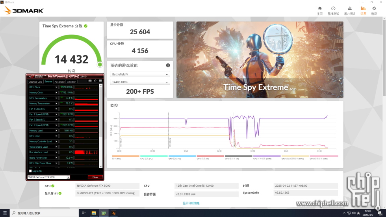The width and height of the screenshot is (386, 217).
Task: Click the SystemInfo version v5.82.1363
Action: click(306, 193)
